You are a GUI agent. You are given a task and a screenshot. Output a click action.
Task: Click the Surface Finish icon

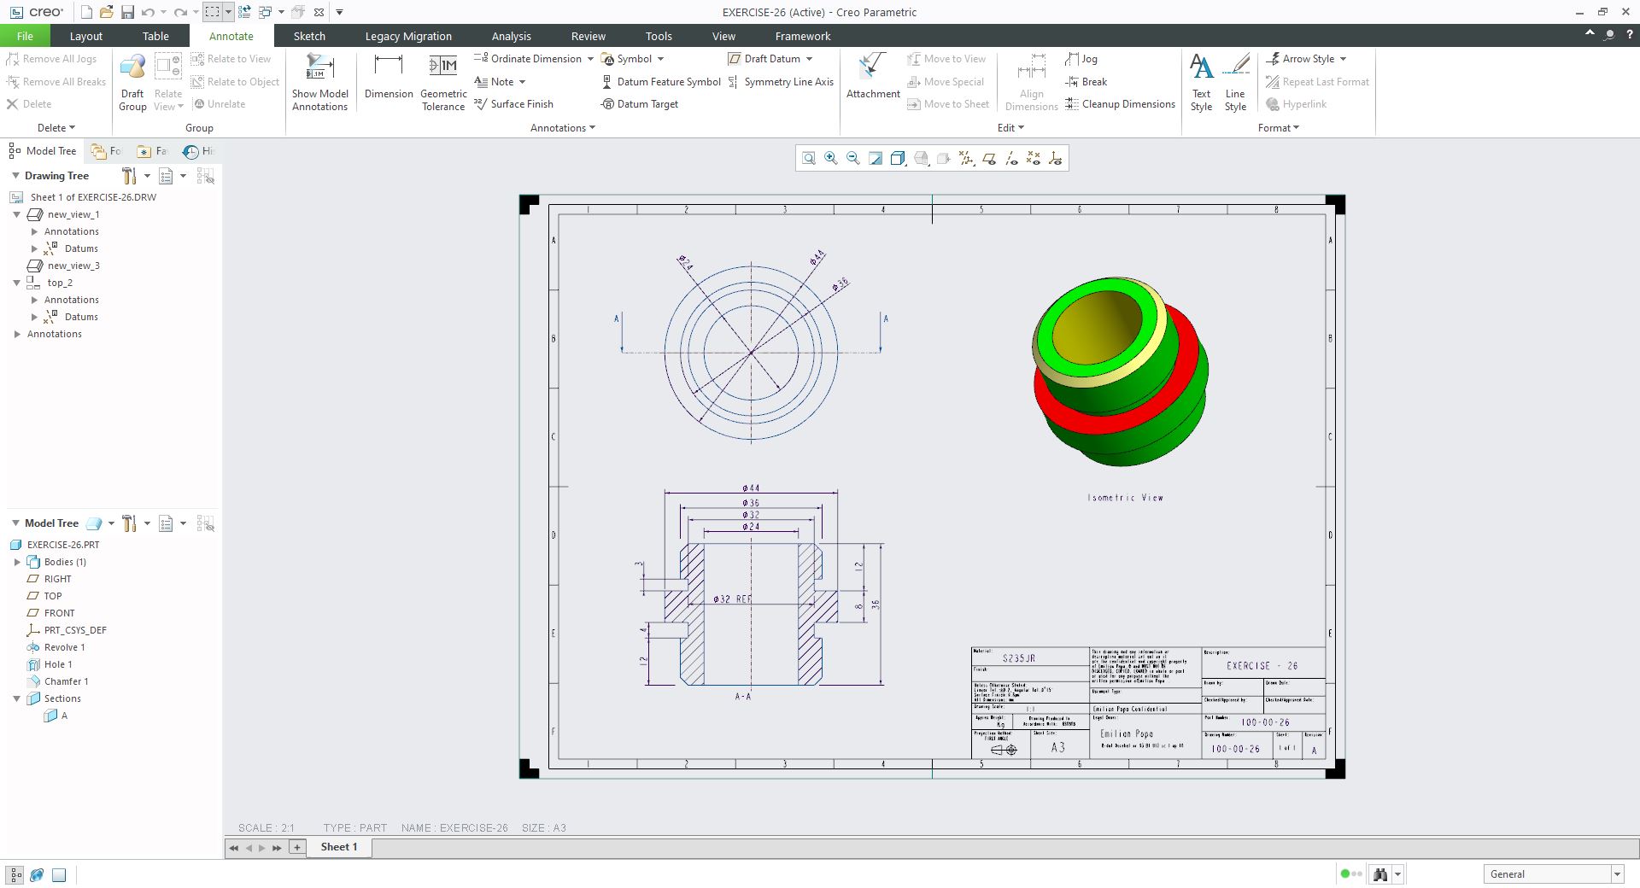[x=513, y=104]
